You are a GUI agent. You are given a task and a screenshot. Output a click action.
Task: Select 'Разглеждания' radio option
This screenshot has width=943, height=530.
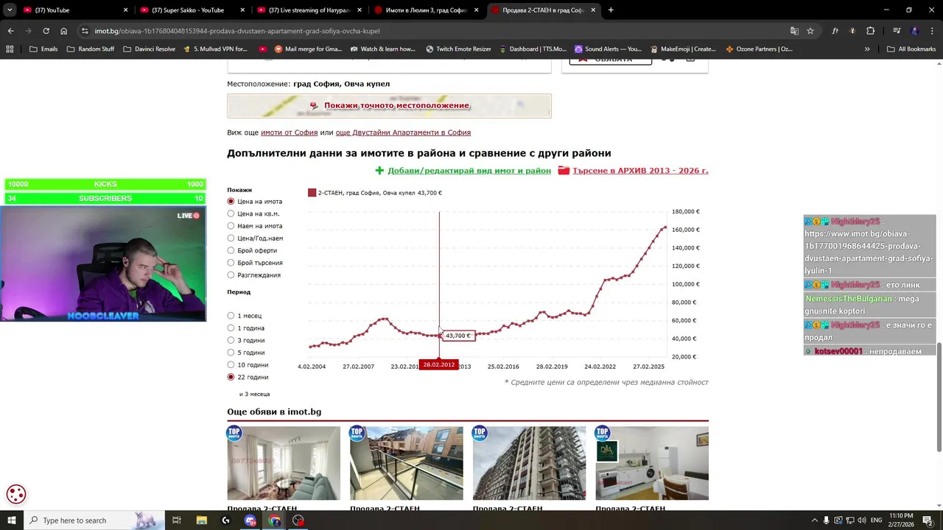point(231,275)
